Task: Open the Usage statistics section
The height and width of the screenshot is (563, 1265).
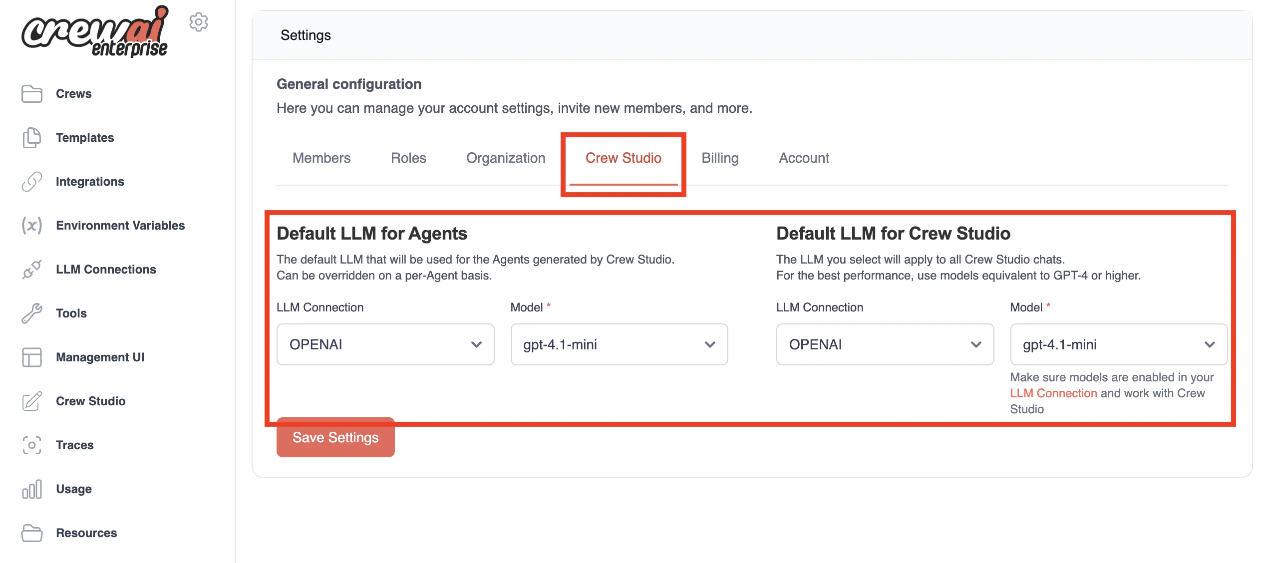Action: click(73, 489)
